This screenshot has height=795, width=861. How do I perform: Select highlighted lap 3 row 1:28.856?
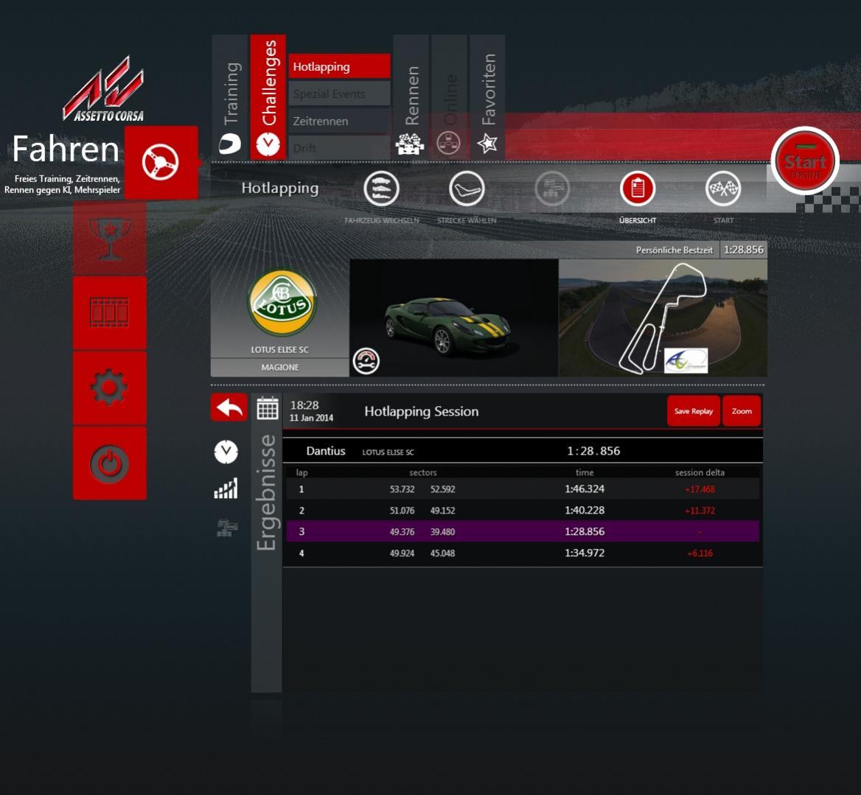click(x=523, y=532)
